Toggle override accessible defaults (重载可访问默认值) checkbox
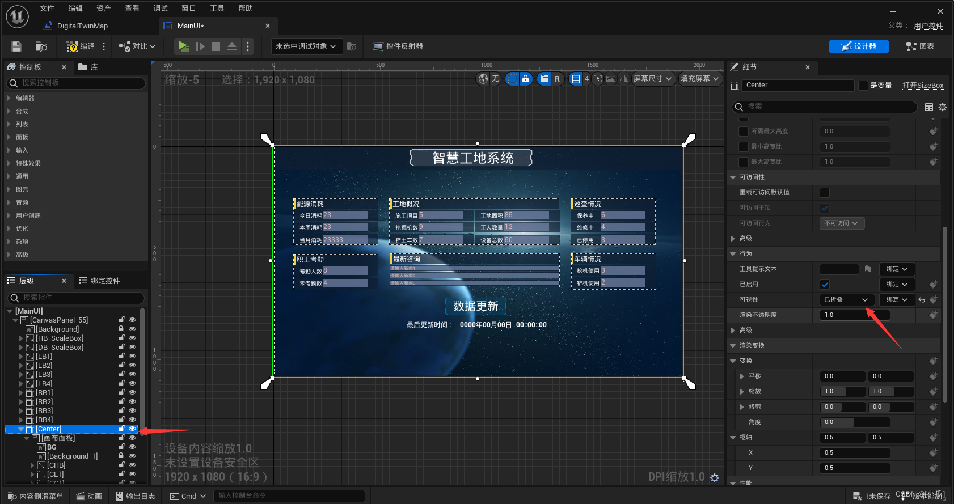Screen dimensions: 954x504 825,193
